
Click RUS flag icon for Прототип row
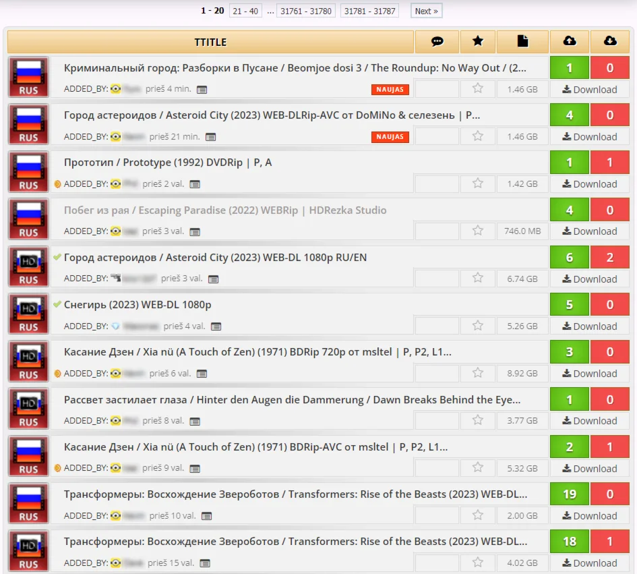click(x=28, y=172)
